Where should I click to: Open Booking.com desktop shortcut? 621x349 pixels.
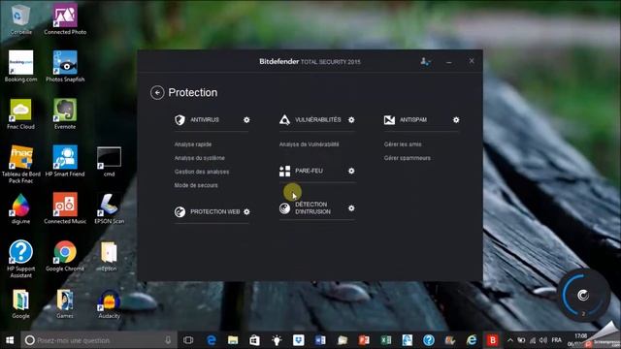pyautogui.click(x=20, y=67)
